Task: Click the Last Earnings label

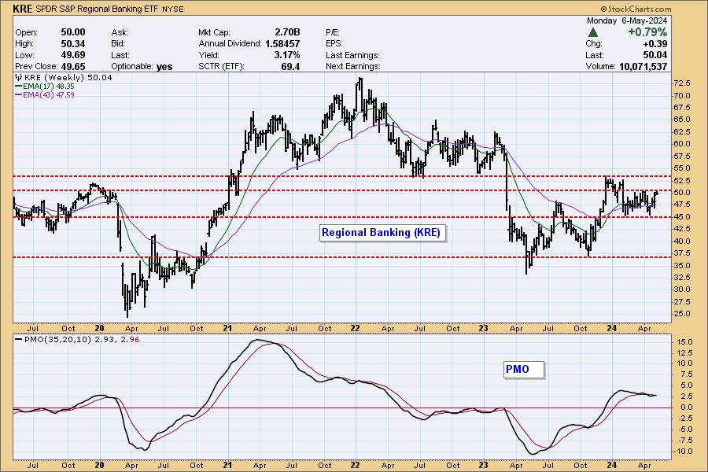Action: click(352, 55)
